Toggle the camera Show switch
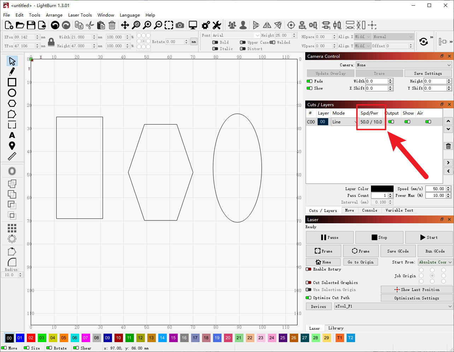The image size is (454, 352). pos(309,88)
